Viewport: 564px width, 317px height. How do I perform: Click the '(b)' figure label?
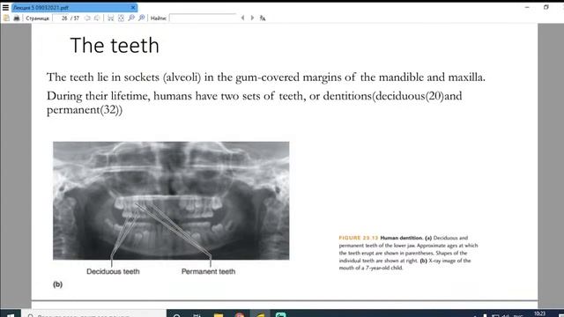(58, 284)
